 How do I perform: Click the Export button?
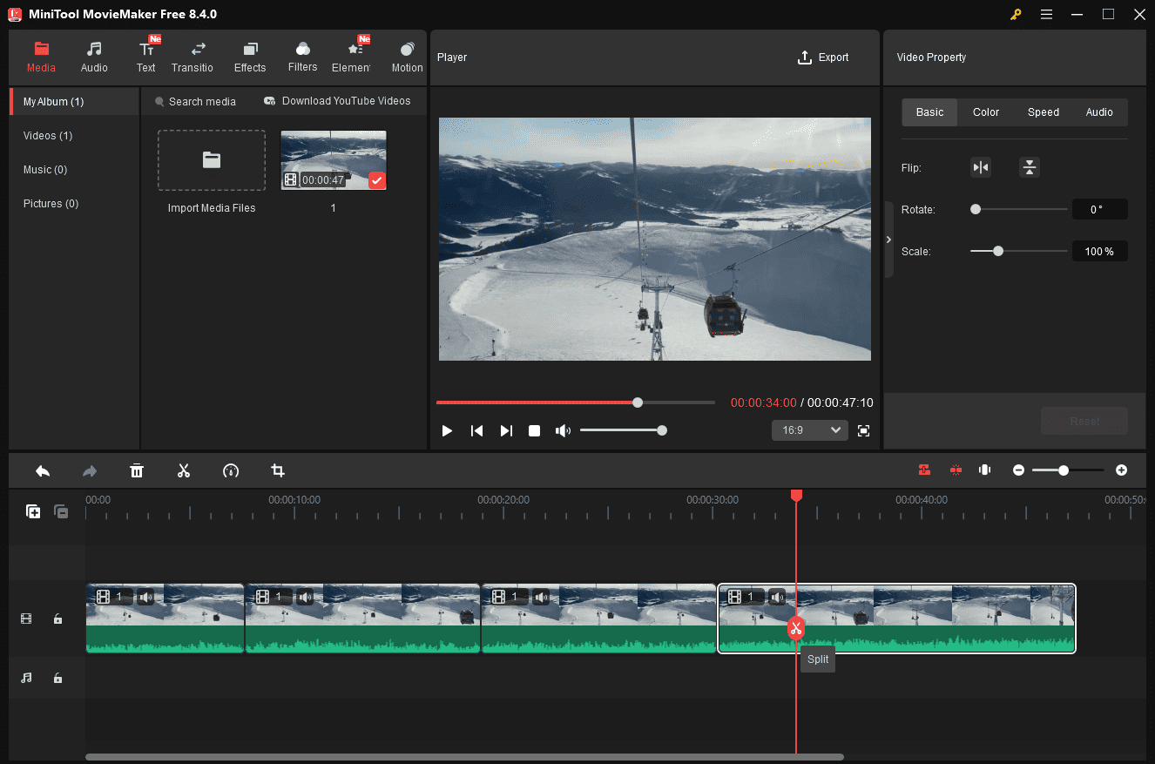click(x=823, y=57)
